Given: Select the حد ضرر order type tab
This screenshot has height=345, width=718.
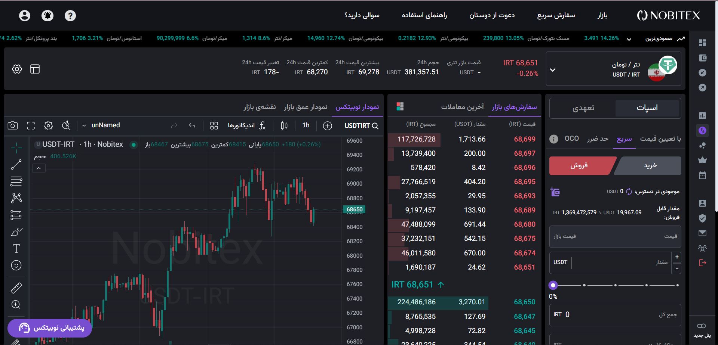Looking at the screenshot, I should (598, 139).
